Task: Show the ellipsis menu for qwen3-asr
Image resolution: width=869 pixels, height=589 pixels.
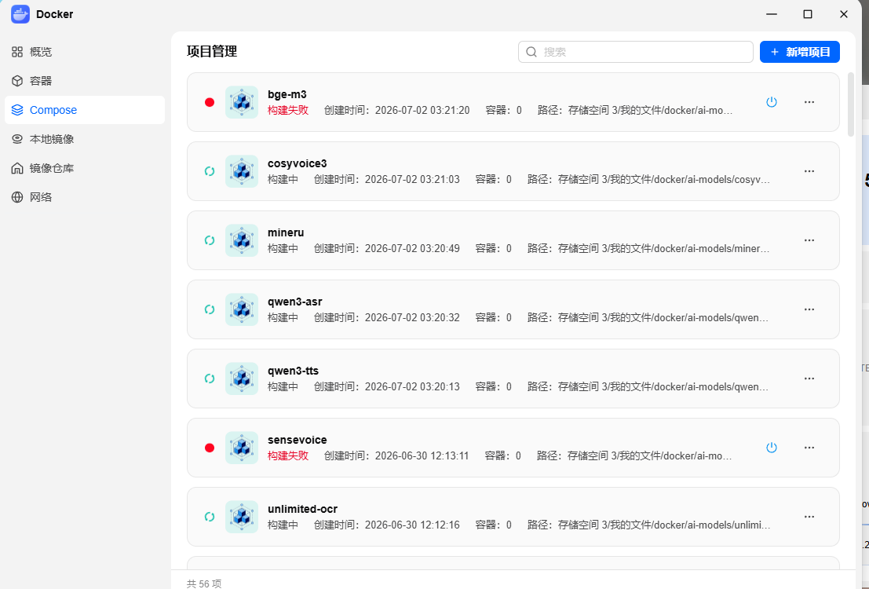Action: click(809, 309)
